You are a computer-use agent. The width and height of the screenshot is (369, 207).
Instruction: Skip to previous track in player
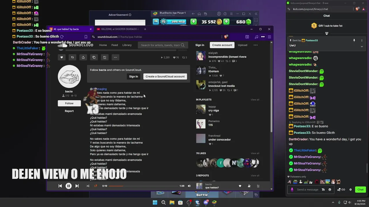click(60, 186)
